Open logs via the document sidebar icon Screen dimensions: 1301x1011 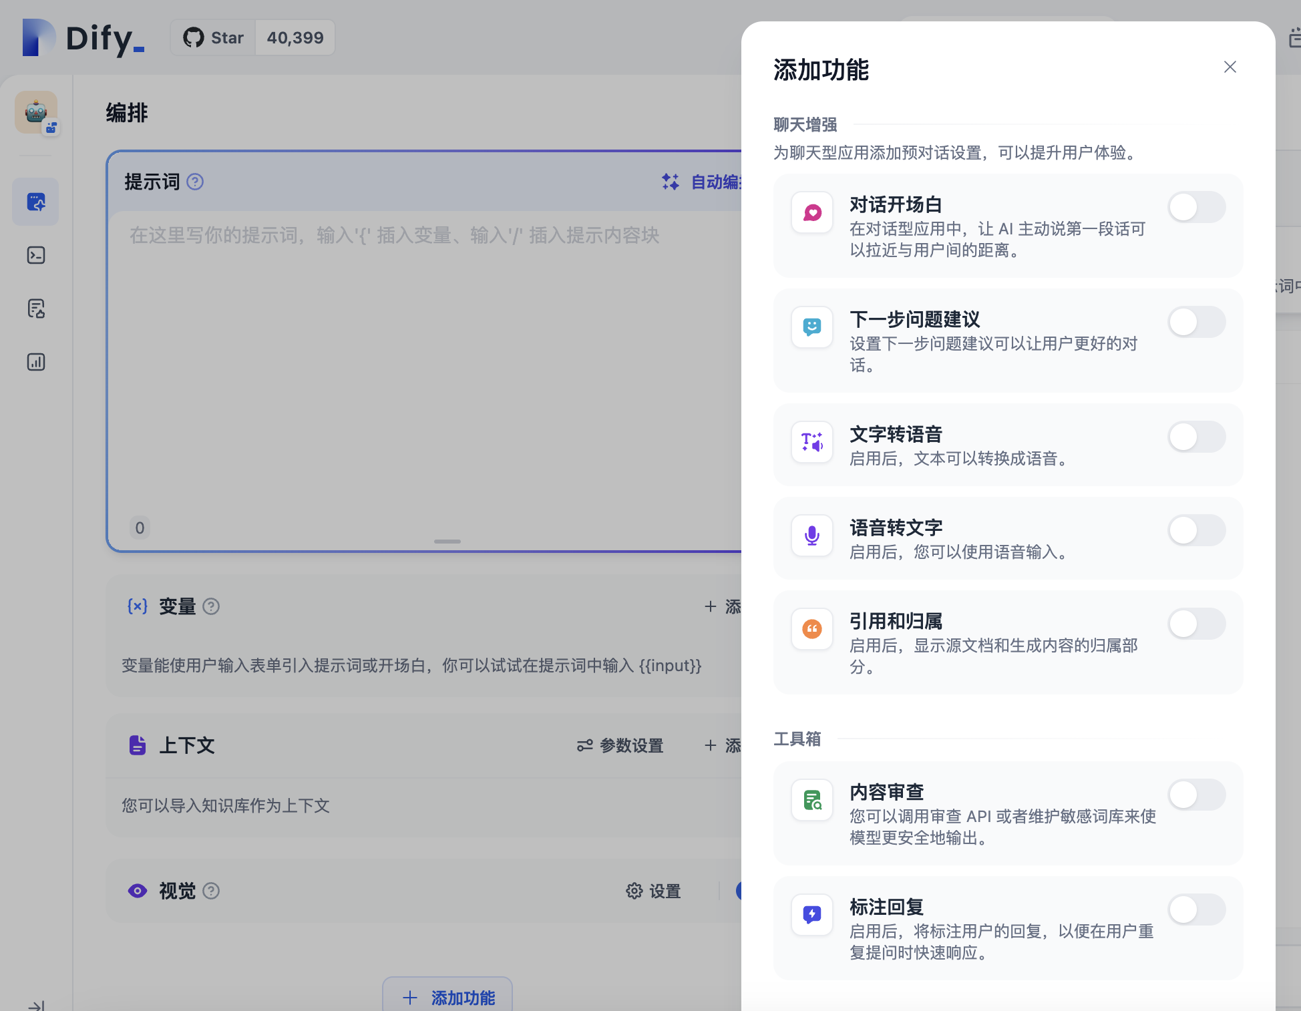pyautogui.click(x=35, y=309)
